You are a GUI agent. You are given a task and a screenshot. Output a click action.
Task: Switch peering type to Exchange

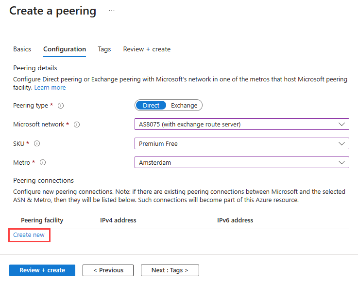click(184, 105)
